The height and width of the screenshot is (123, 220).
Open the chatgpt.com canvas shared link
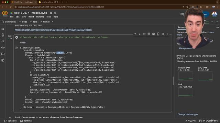tap(53, 30)
